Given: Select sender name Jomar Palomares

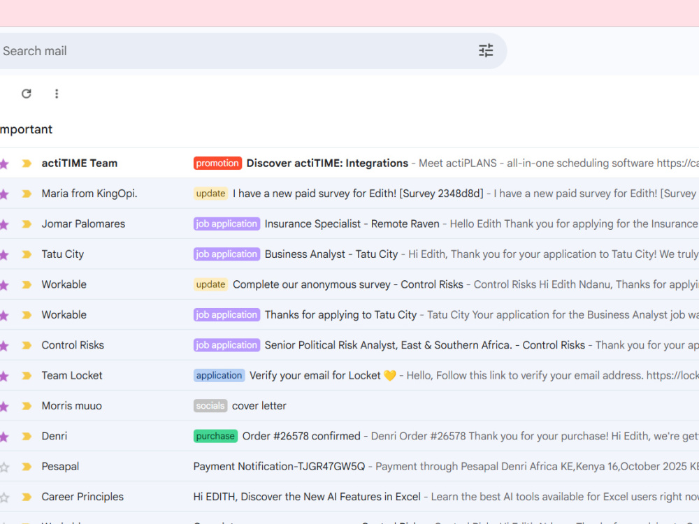Looking at the screenshot, I should click(83, 224).
